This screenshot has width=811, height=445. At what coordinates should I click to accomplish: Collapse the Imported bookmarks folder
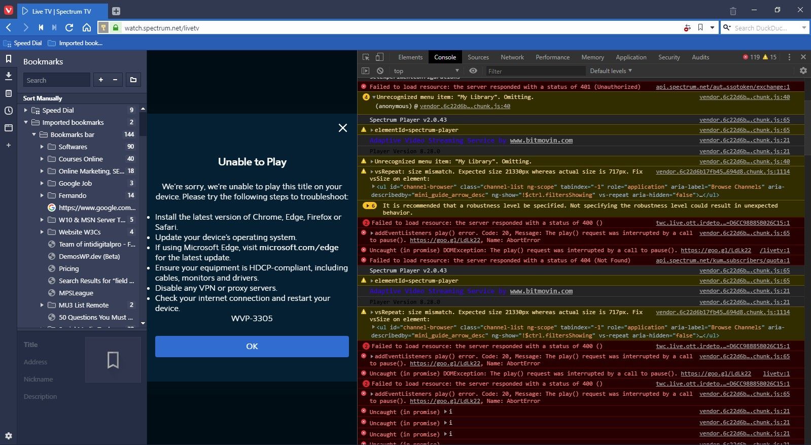click(x=26, y=122)
